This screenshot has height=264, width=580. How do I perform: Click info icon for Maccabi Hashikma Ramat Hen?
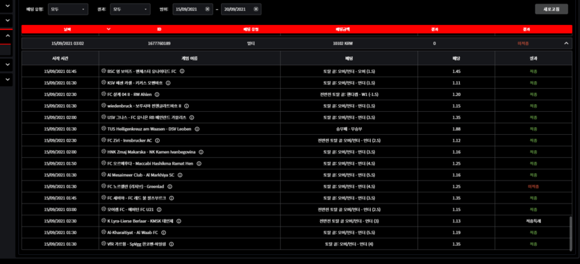[199, 163]
